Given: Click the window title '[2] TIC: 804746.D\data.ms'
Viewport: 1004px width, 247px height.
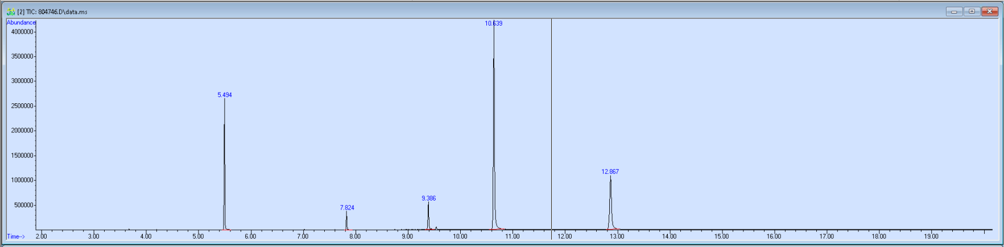Looking at the screenshot, I should coord(52,11).
